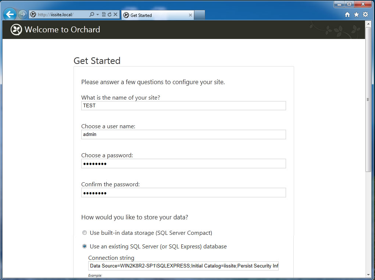Open a new blank tab
The height and width of the screenshot is (280, 375).
200,15
